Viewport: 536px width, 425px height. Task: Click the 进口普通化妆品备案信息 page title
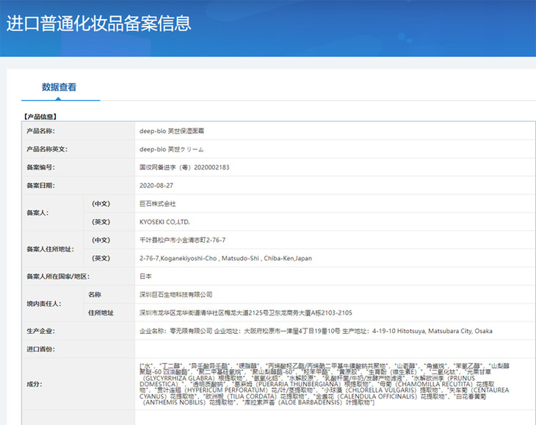(x=98, y=23)
